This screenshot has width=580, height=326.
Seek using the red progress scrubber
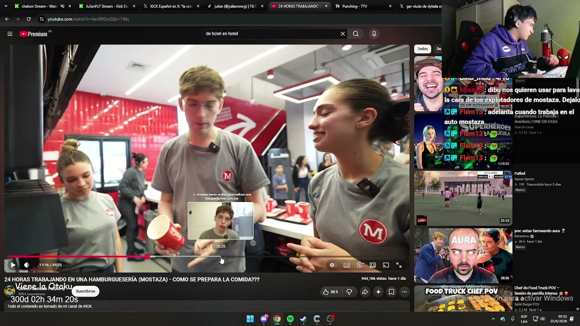(x=147, y=257)
